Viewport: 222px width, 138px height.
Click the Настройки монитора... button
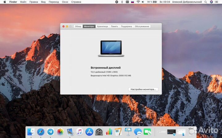(x=143, y=89)
